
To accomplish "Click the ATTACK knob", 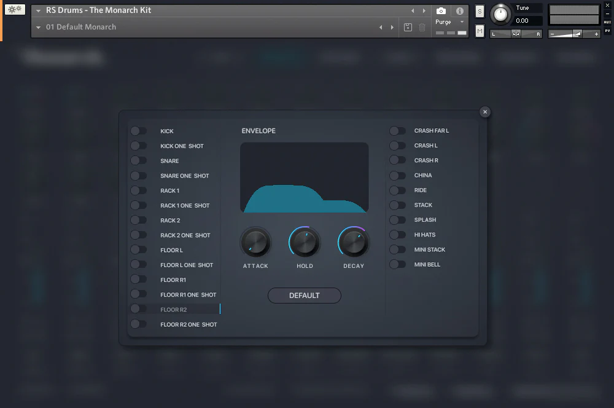I will (255, 242).
